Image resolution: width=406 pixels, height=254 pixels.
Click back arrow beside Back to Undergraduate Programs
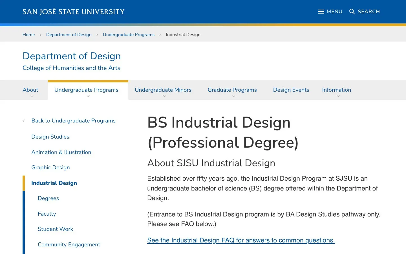(x=24, y=121)
